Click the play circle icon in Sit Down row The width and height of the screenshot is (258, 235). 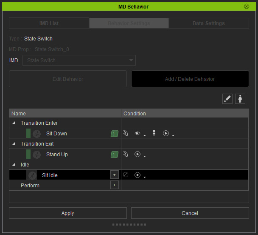(166, 133)
